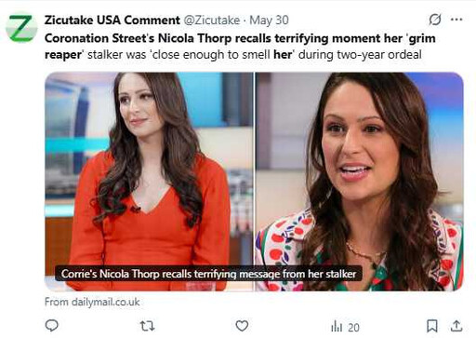Image resolution: width=476 pixels, height=338 pixels.
Task: Click the bold word reaper' in the tweet
Action: (64, 55)
